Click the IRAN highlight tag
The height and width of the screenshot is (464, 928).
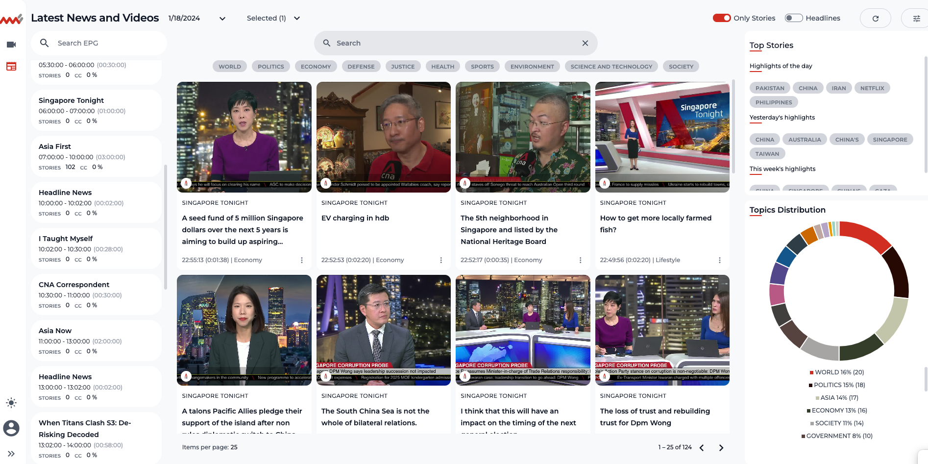[x=839, y=88]
